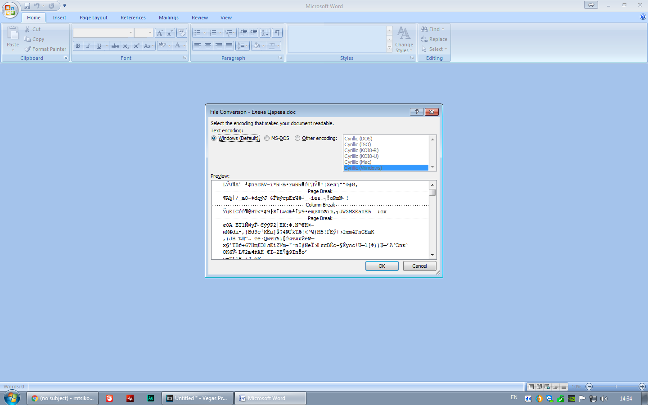Open the Insert tab
648x405 pixels.
[x=59, y=18]
